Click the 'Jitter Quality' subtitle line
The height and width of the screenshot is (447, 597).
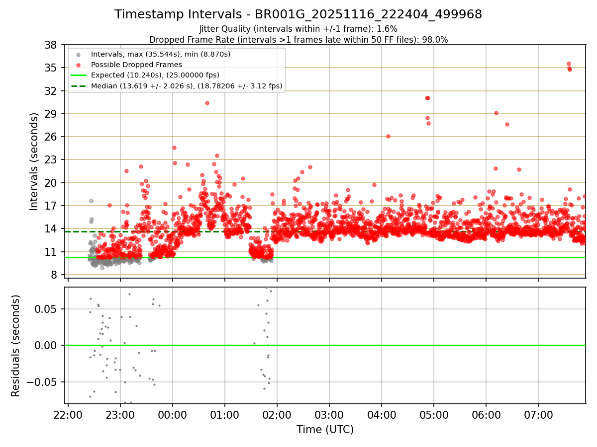(298, 29)
